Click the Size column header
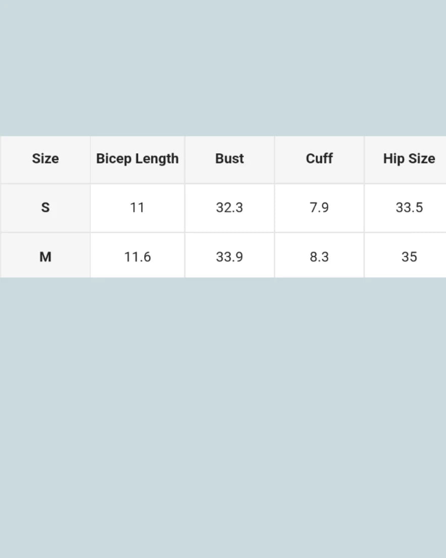 tap(45, 158)
